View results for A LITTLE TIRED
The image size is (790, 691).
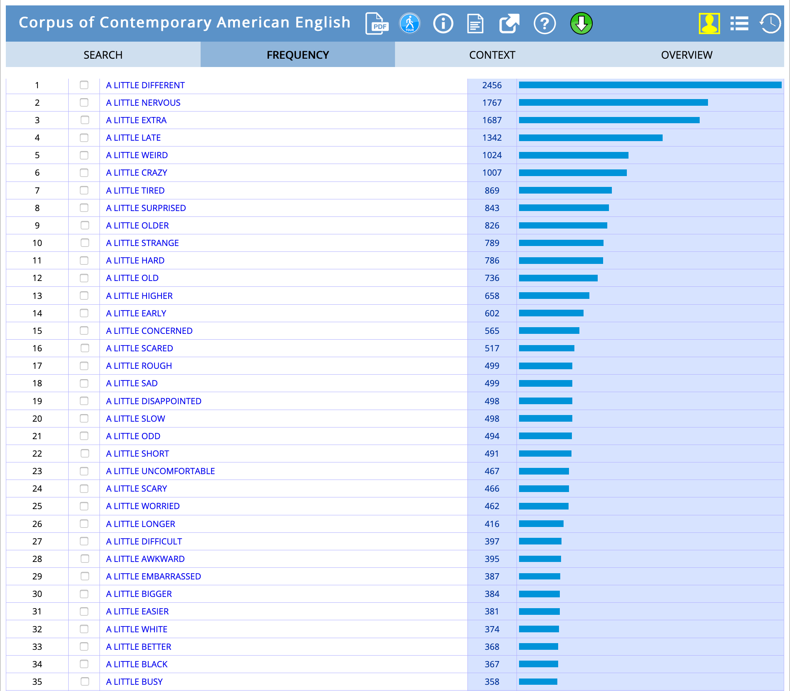tap(135, 191)
